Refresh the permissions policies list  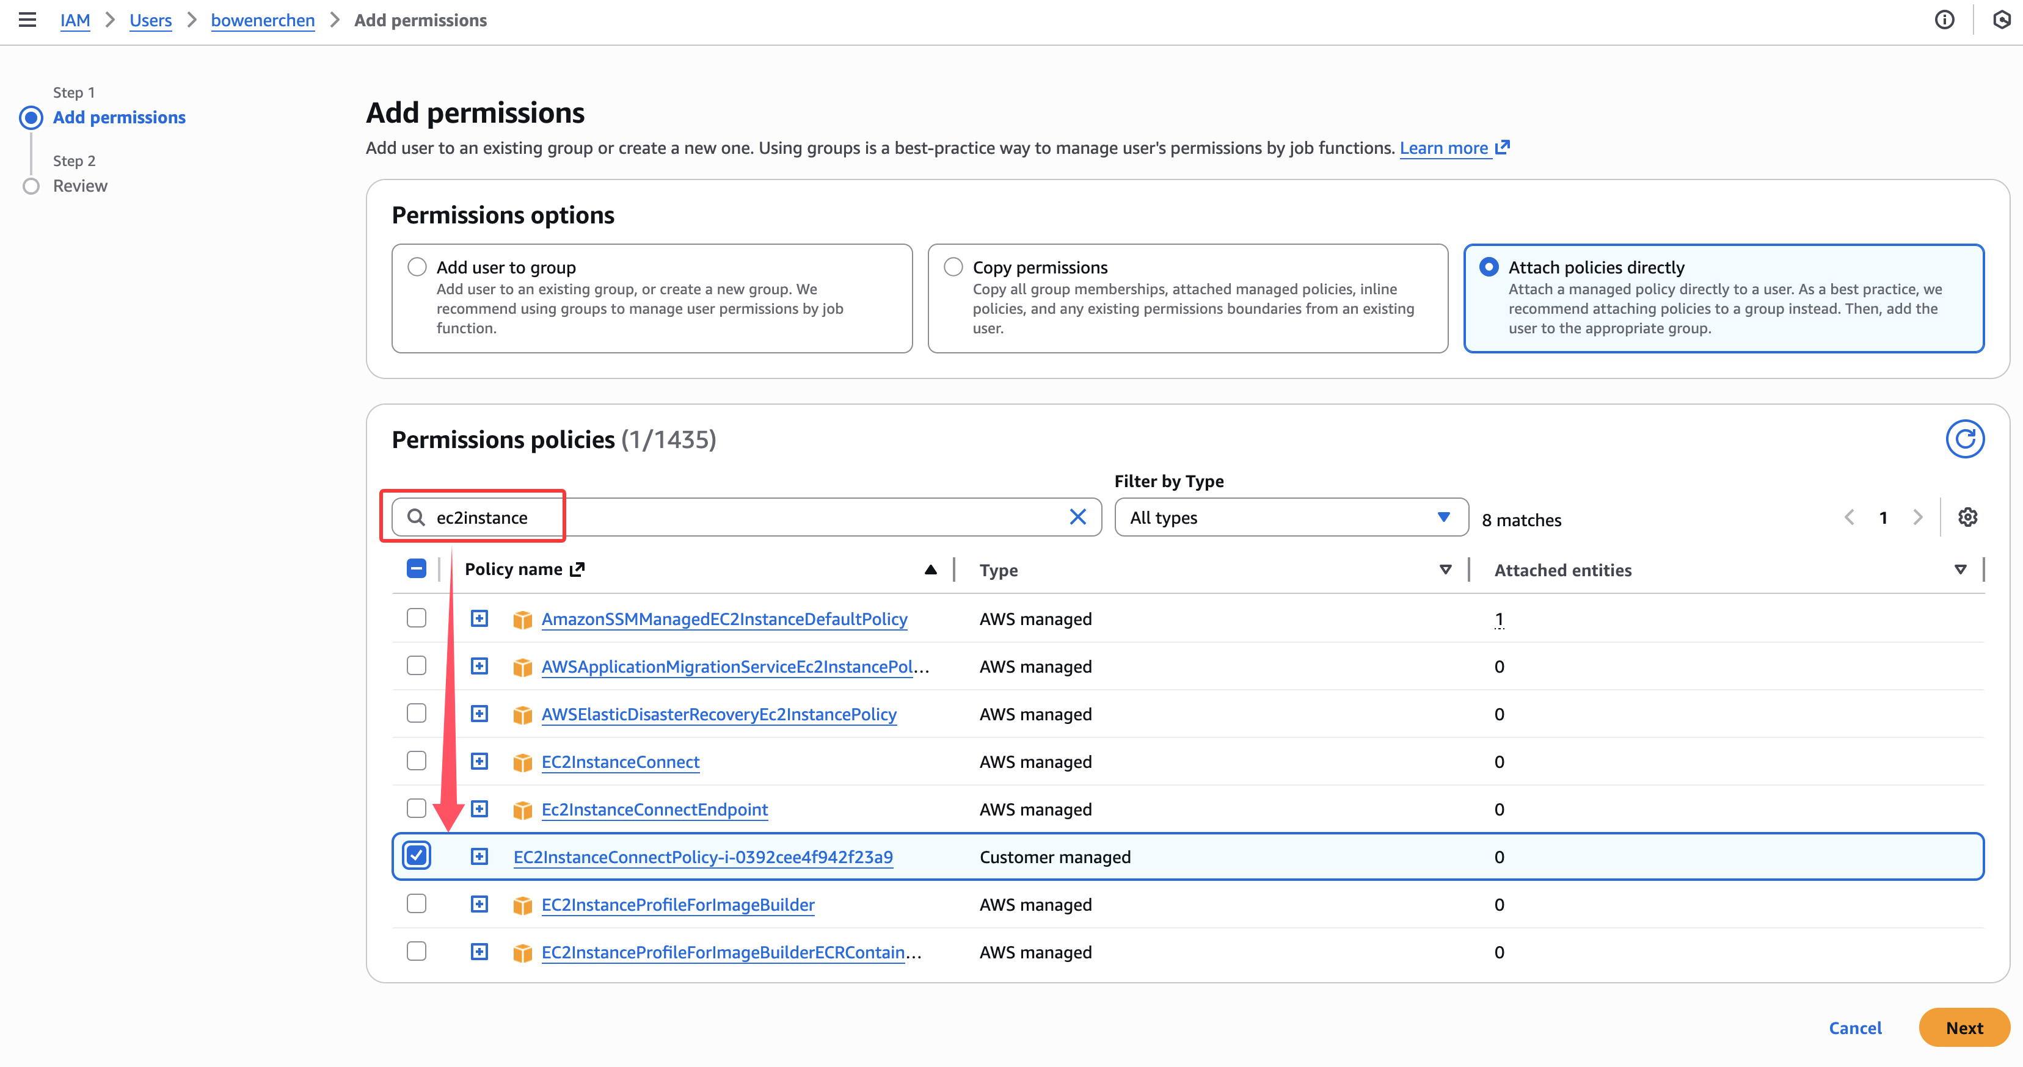[1964, 438]
